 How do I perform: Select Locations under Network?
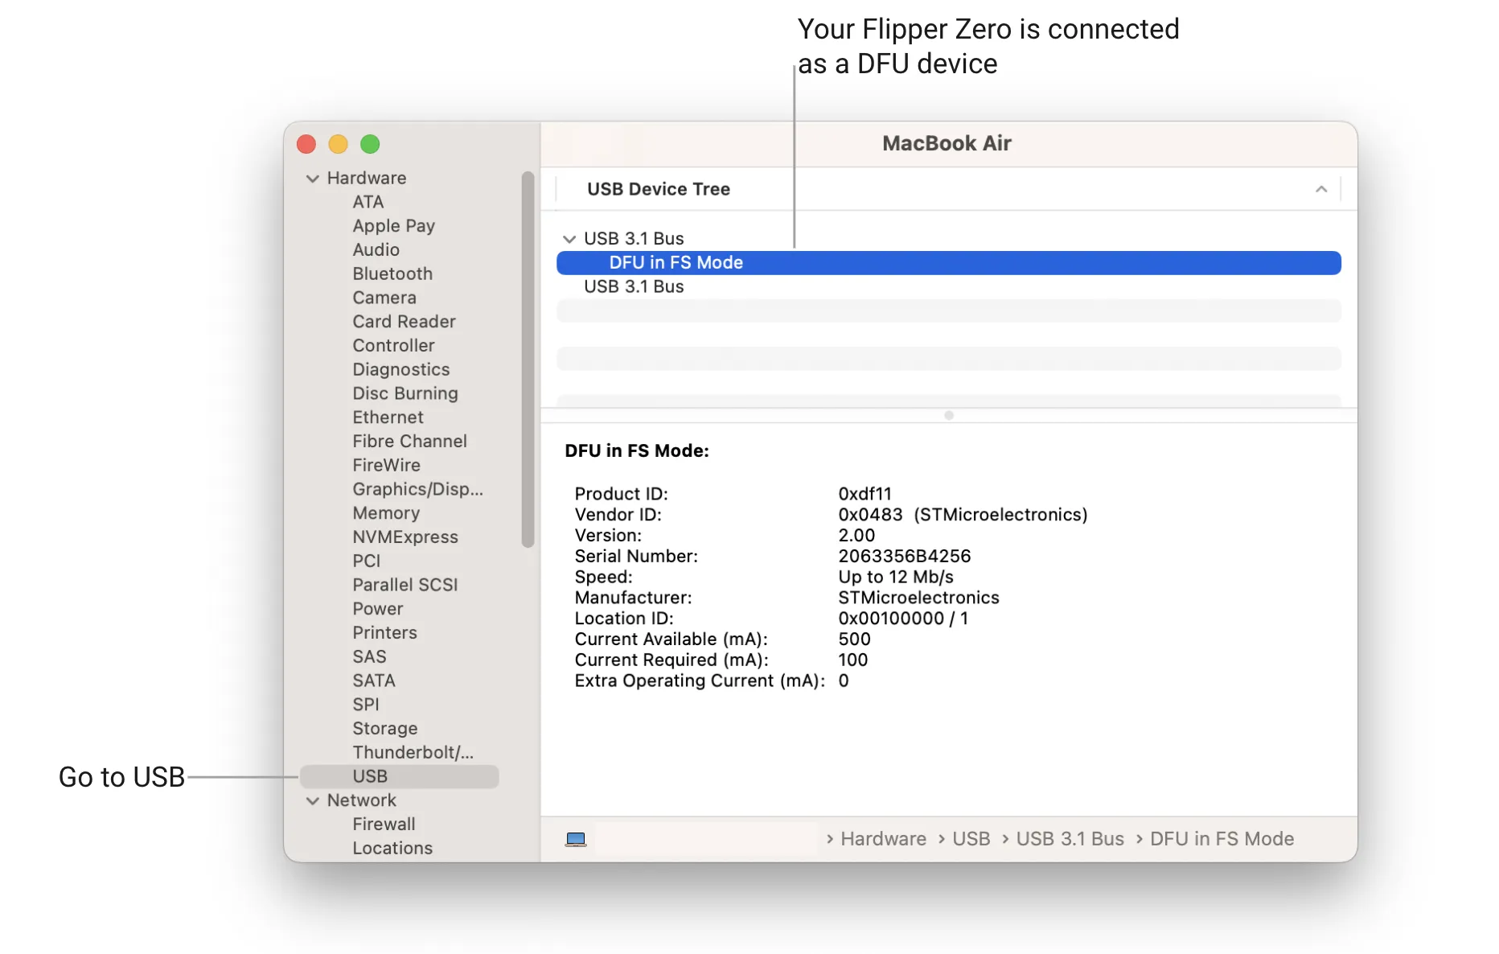(392, 849)
